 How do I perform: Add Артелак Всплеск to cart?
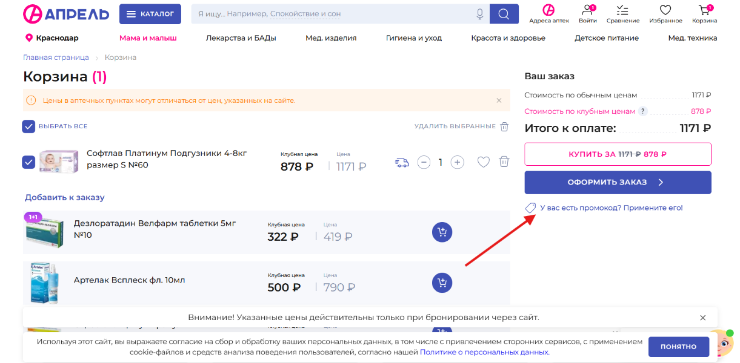[442, 283]
